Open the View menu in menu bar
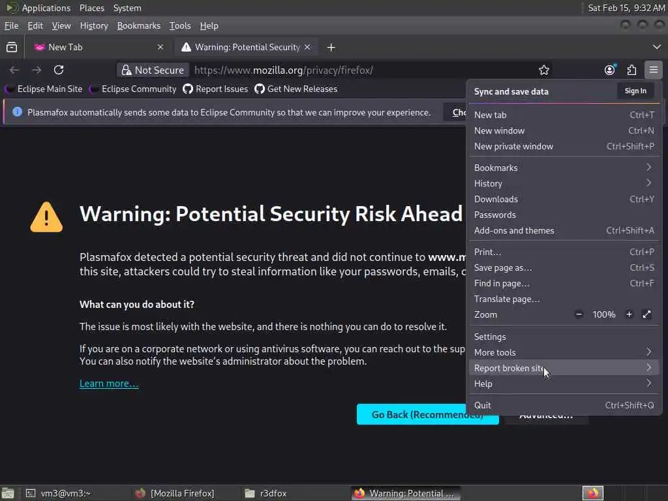The image size is (668, 501). 61,25
